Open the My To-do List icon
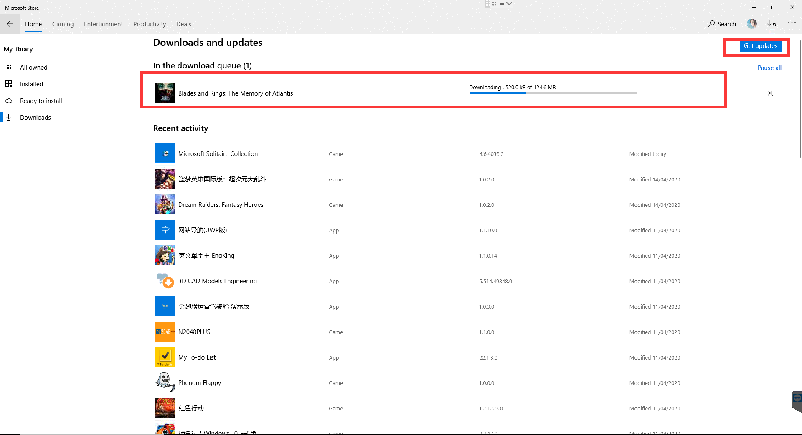This screenshot has height=435, width=802. 165,357
